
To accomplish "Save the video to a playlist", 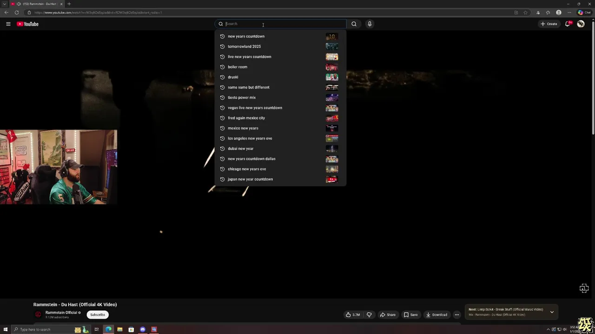I will tap(410, 315).
